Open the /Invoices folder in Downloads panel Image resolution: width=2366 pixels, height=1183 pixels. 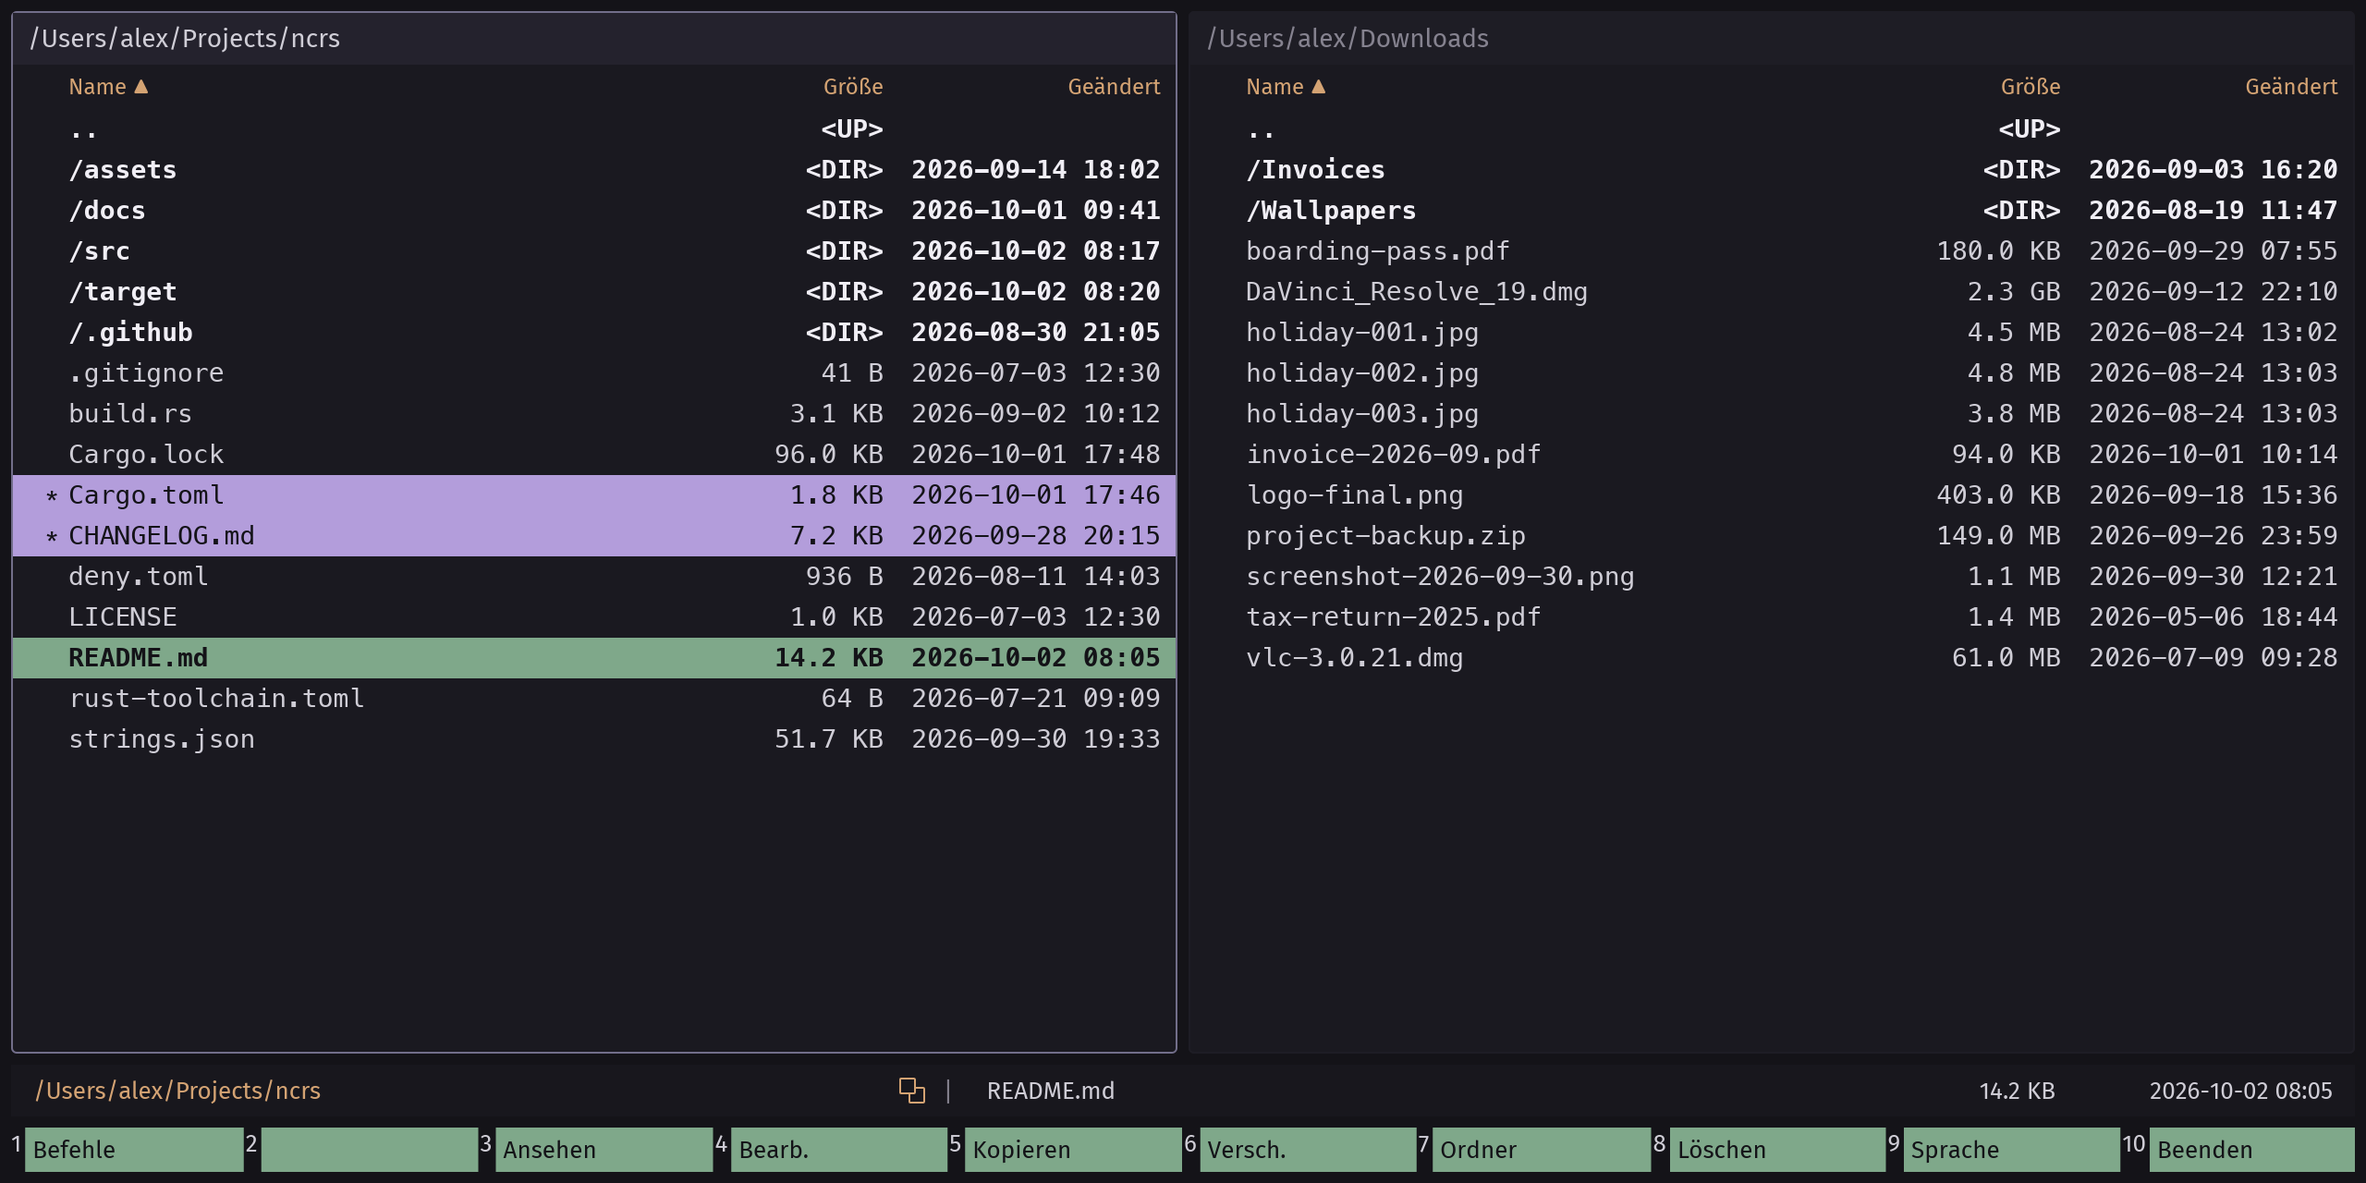click(1772, 170)
